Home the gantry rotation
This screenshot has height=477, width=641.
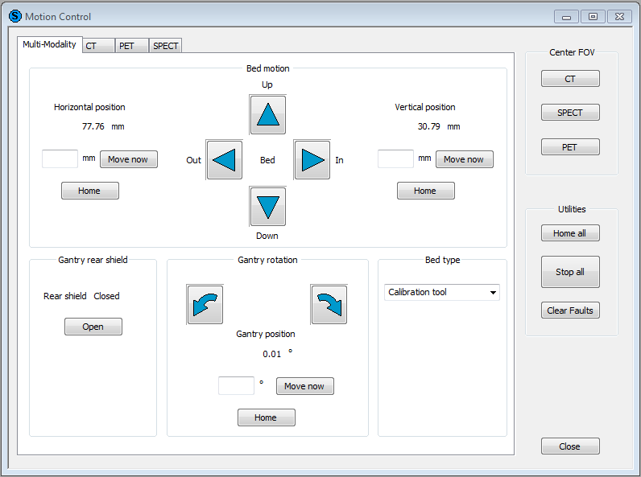[266, 417]
